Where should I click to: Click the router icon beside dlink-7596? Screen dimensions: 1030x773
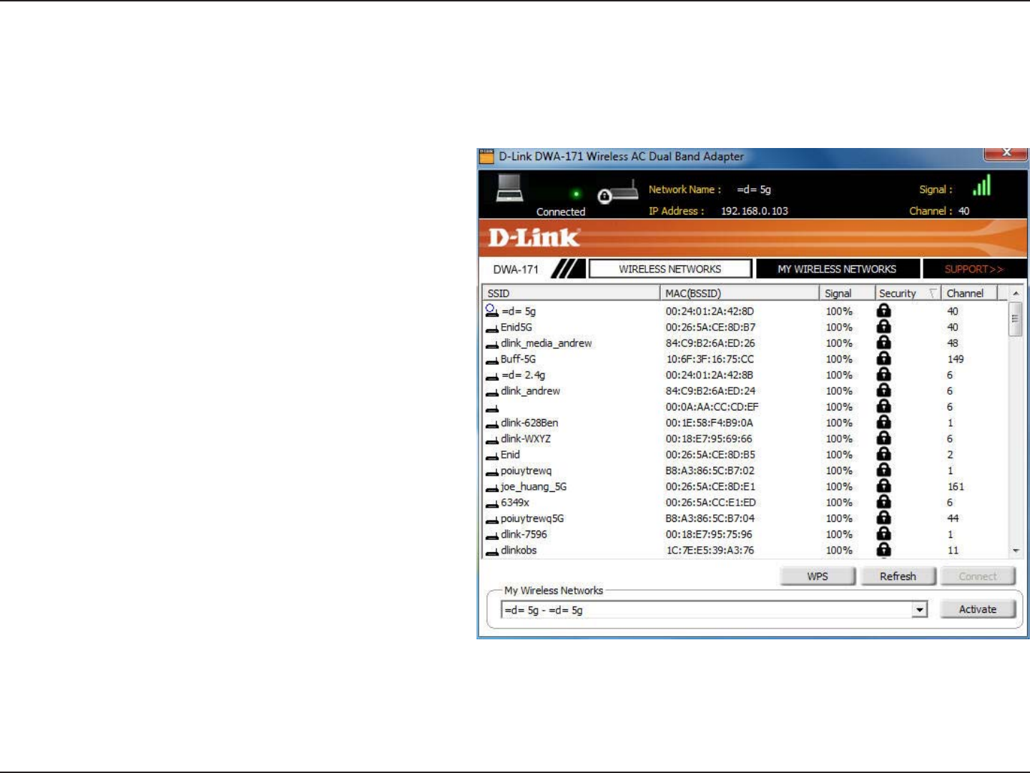tap(492, 536)
